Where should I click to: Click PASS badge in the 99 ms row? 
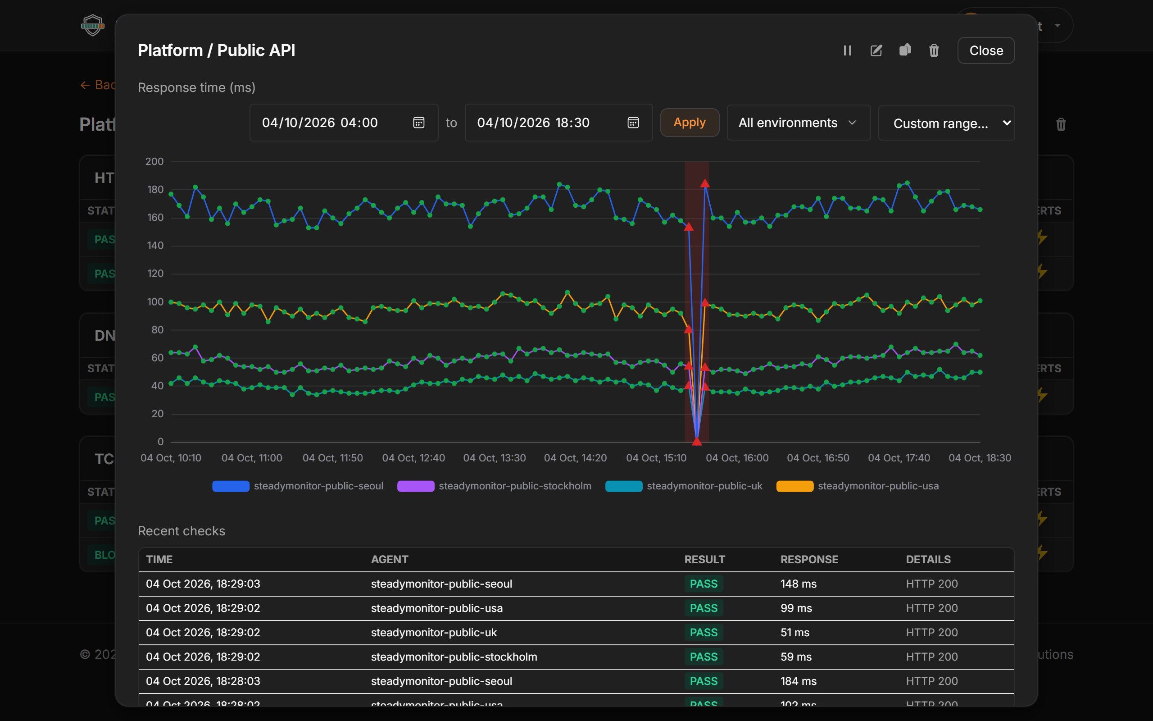coord(704,608)
